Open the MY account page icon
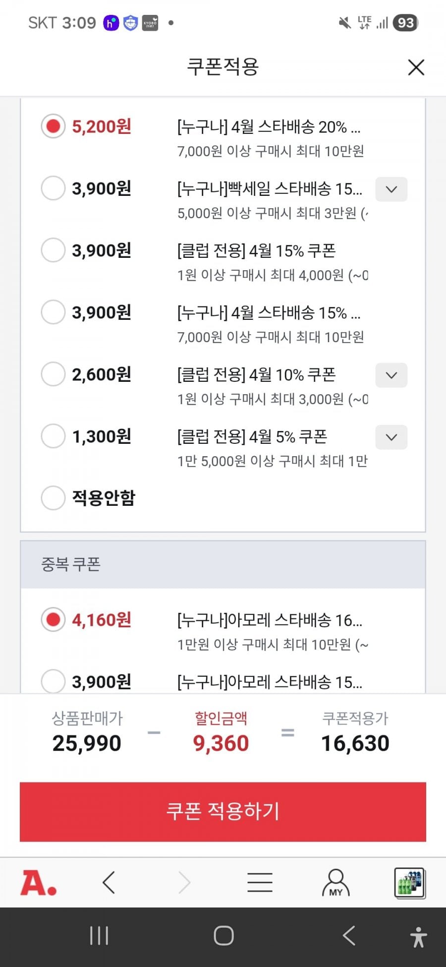Image resolution: width=446 pixels, height=967 pixels. point(335,883)
